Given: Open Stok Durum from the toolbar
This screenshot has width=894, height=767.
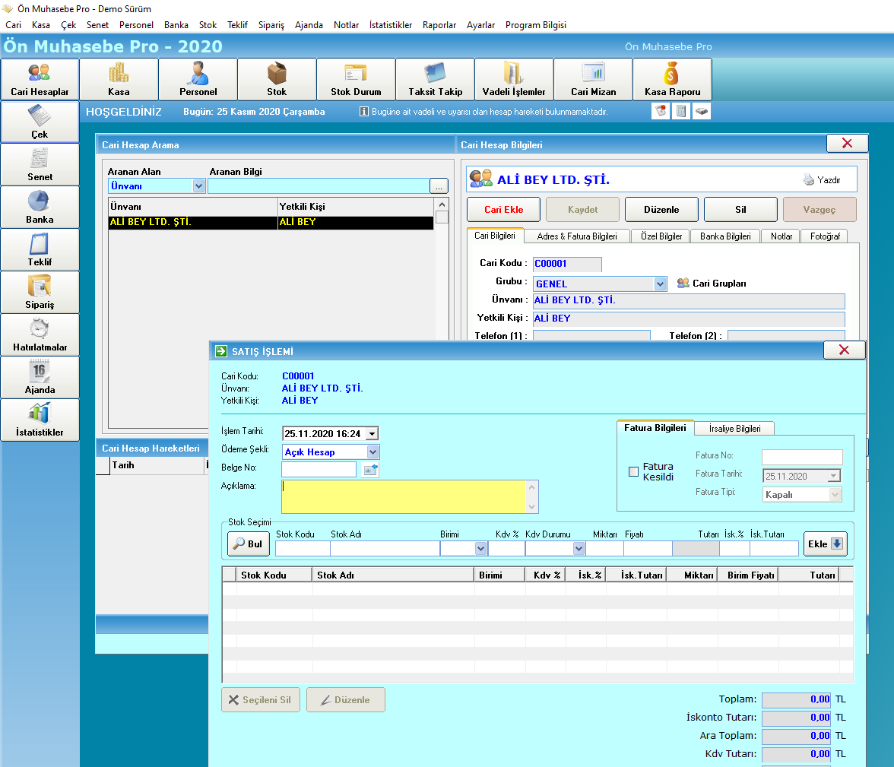Looking at the screenshot, I should click(x=356, y=79).
